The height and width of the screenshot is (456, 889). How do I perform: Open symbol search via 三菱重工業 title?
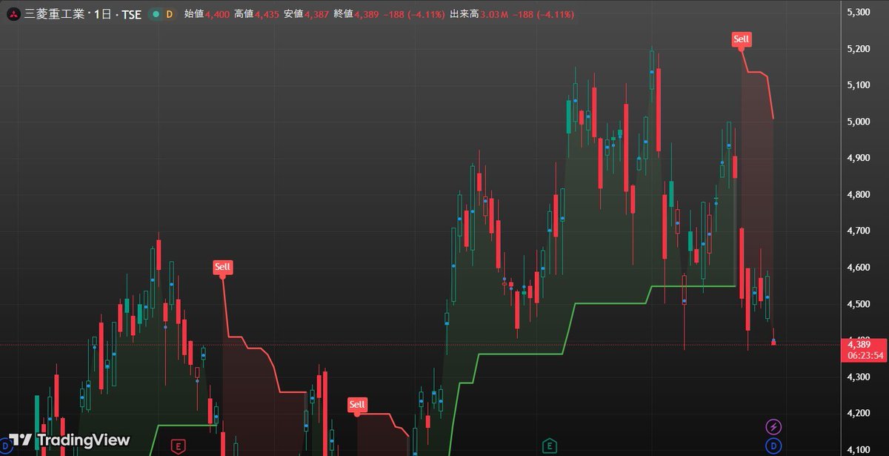[53, 14]
